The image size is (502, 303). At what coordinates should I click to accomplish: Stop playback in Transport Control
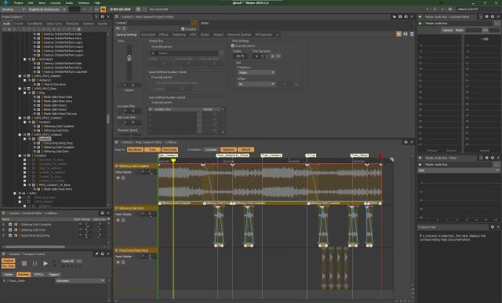click(x=24, y=263)
